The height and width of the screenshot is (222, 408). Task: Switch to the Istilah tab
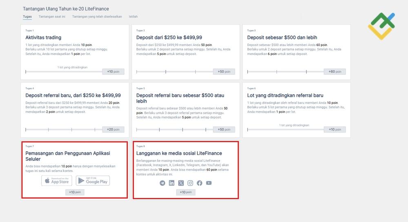pyautogui.click(x=133, y=17)
